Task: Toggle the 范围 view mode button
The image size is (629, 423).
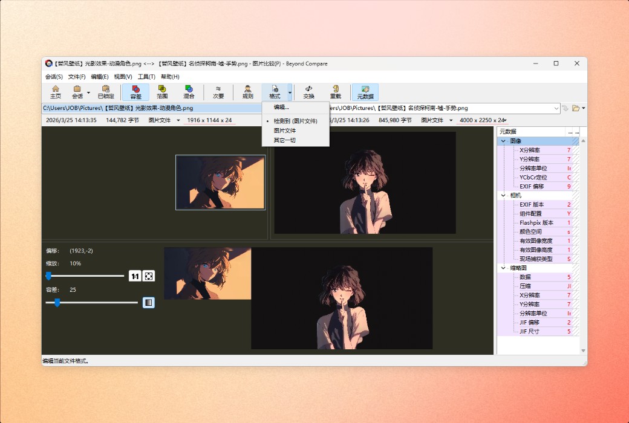Action: pos(162,92)
